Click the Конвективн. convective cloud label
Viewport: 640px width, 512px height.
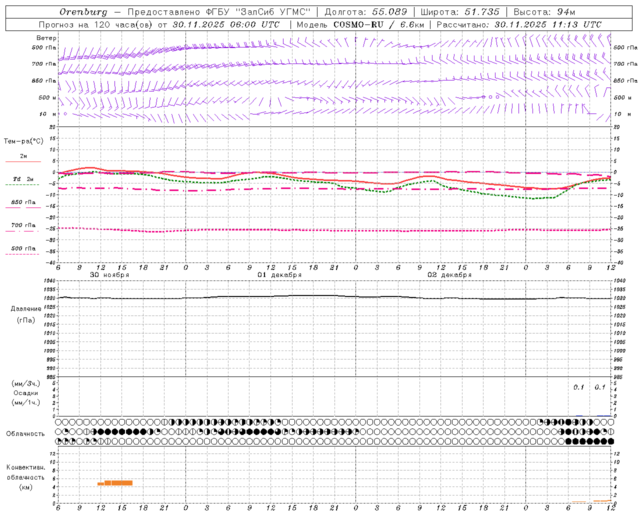point(26,467)
